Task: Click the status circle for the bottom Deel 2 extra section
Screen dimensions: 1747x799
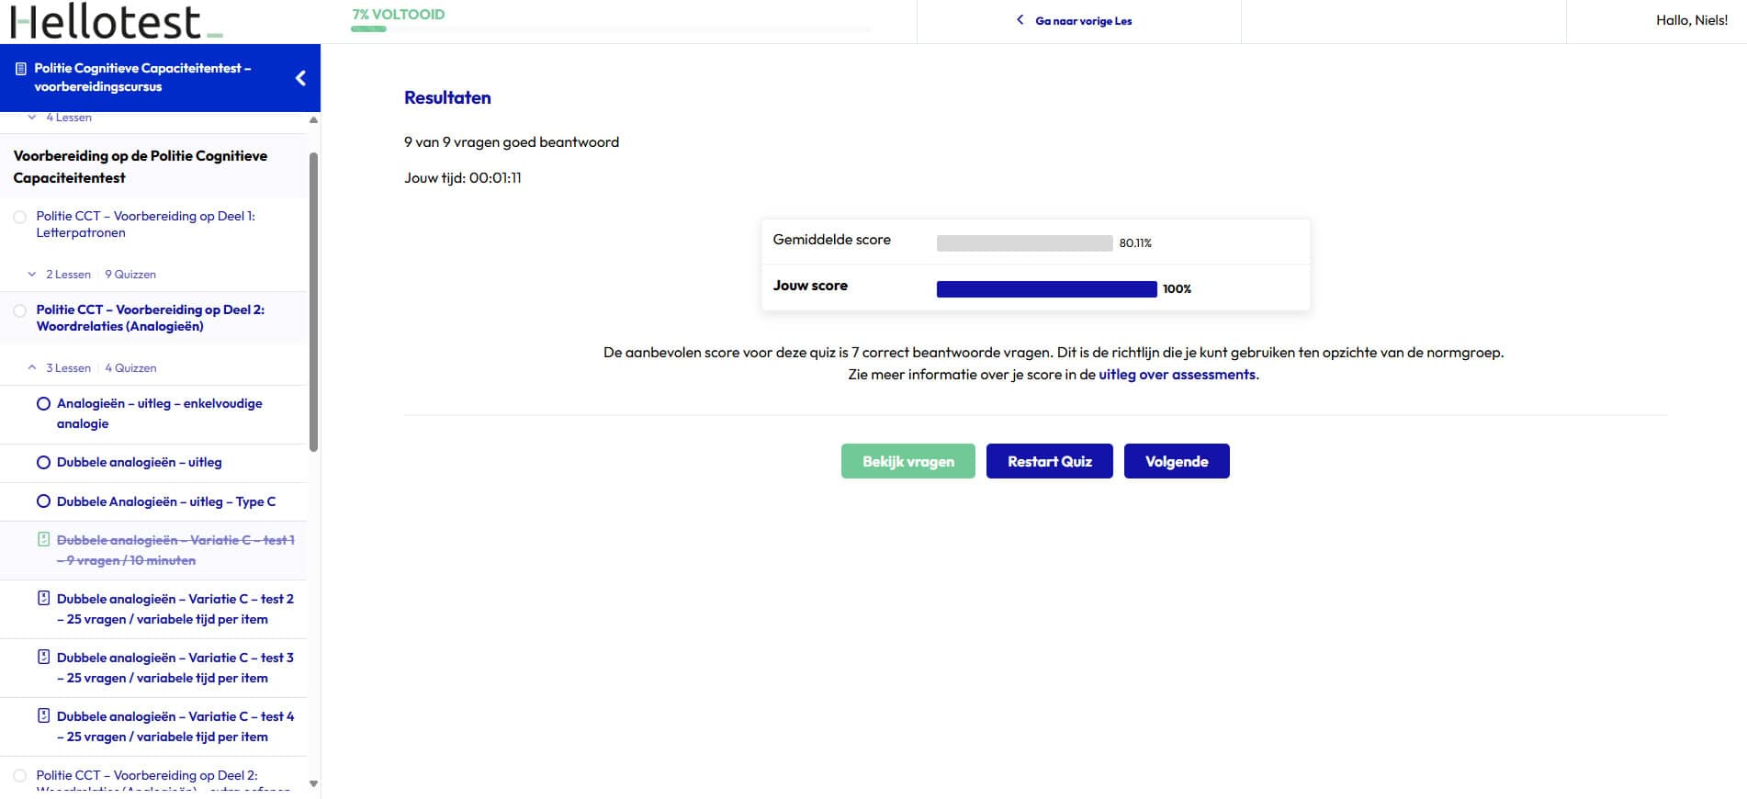Action: point(20,776)
